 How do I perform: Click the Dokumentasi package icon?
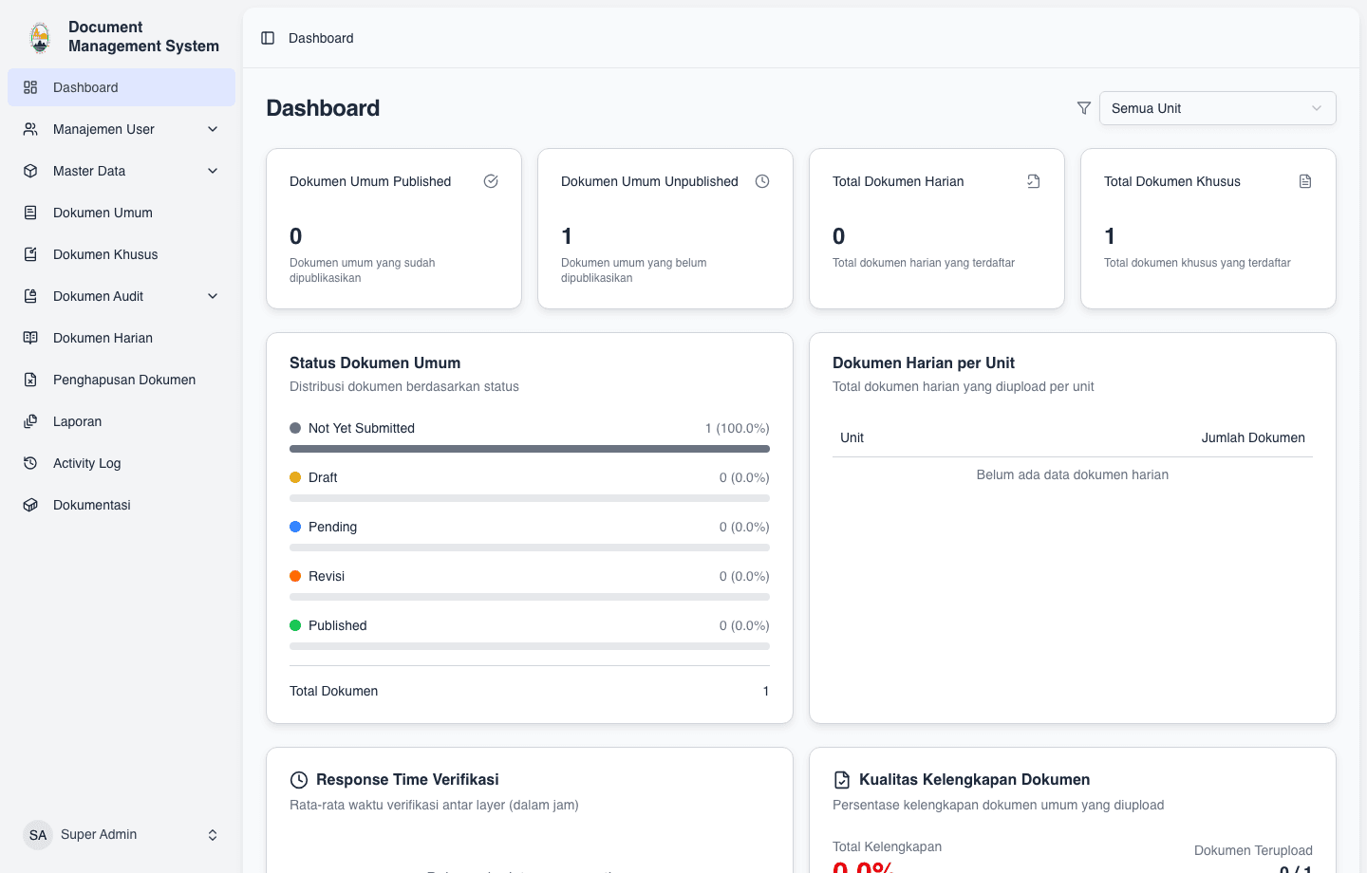click(30, 505)
